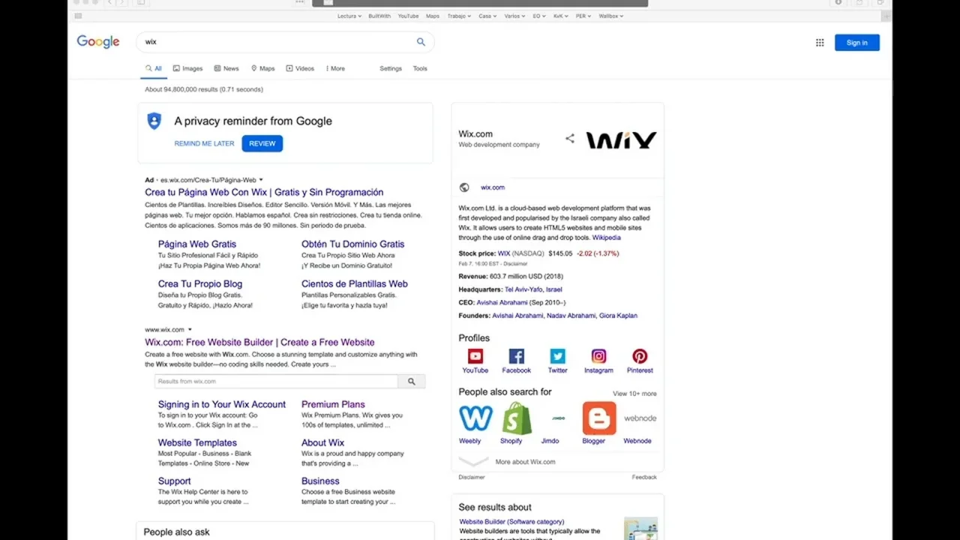The width and height of the screenshot is (960, 540).
Task: Click the 'People also ask' heading
Action: [177, 532]
